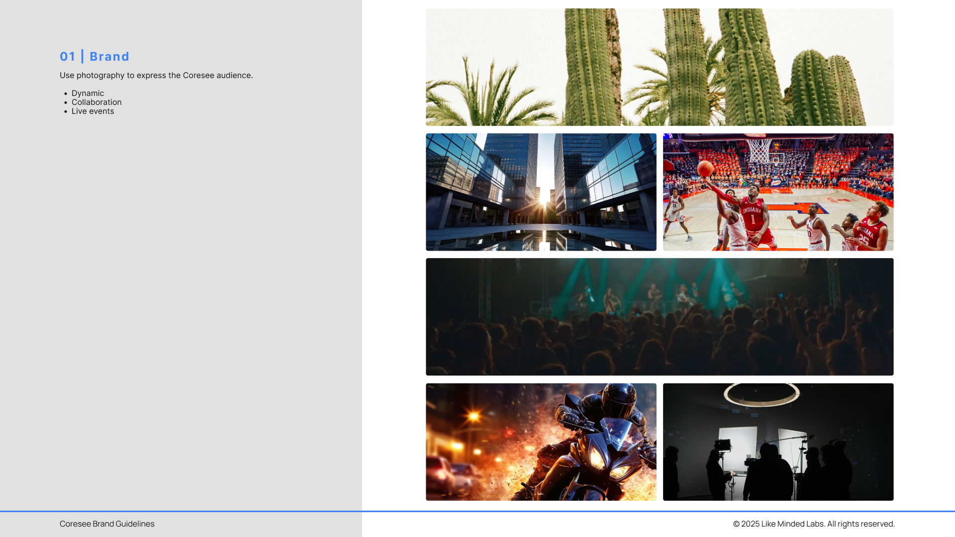This screenshot has width=955, height=537.
Task: Click the photography description sentence
Action: pyautogui.click(x=156, y=76)
